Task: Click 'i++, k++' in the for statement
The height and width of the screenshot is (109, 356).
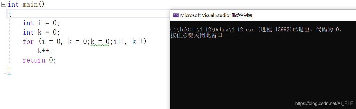Action: [128, 42]
